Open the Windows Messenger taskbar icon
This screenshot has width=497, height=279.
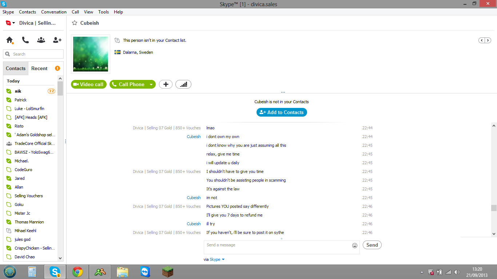pos(100,272)
